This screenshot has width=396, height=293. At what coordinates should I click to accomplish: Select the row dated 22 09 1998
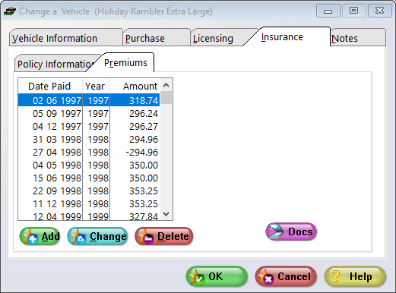(89, 191)
